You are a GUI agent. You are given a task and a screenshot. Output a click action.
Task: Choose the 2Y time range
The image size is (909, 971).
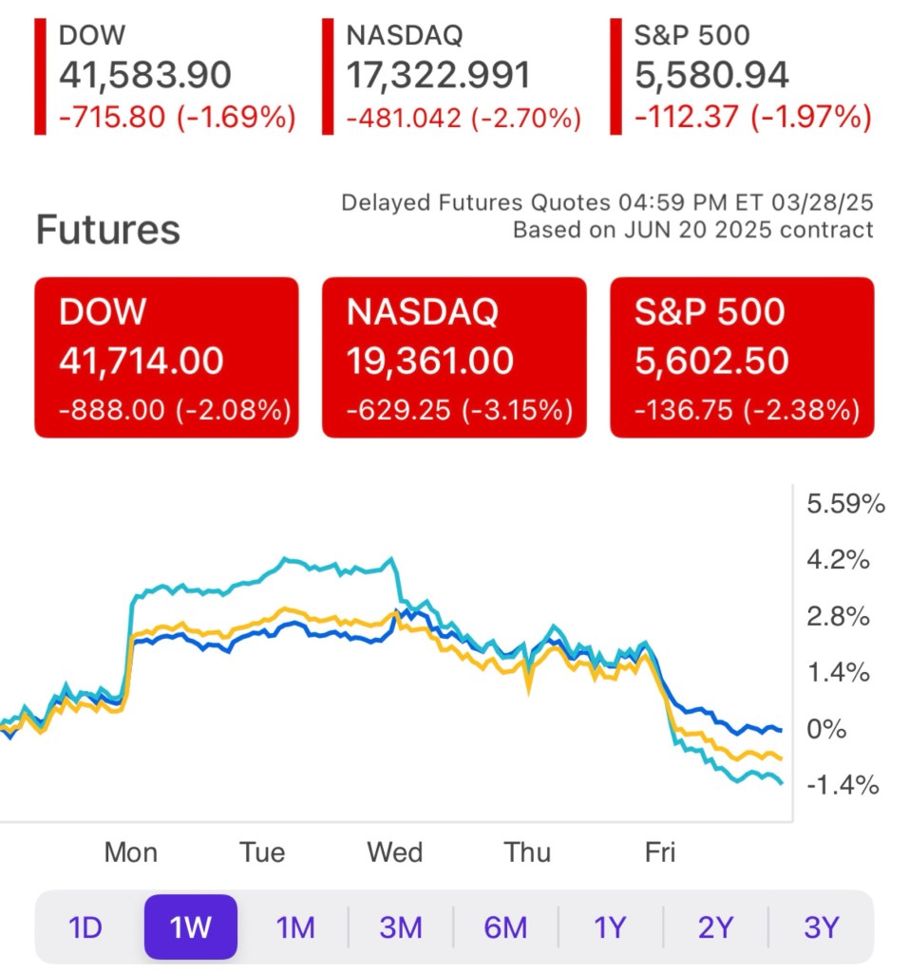point(715,926)
